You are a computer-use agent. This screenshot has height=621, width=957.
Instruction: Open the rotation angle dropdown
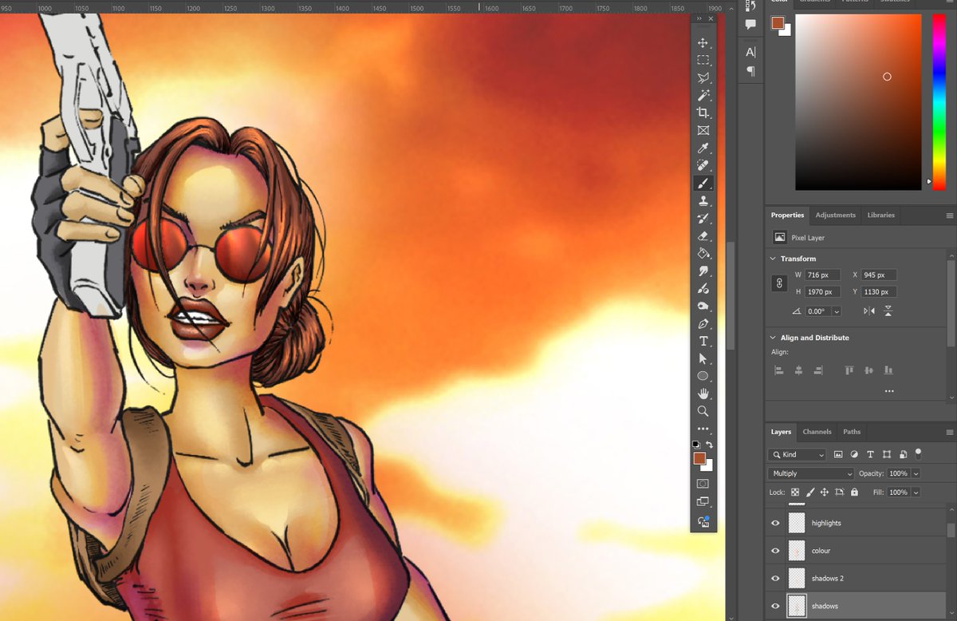837,311
